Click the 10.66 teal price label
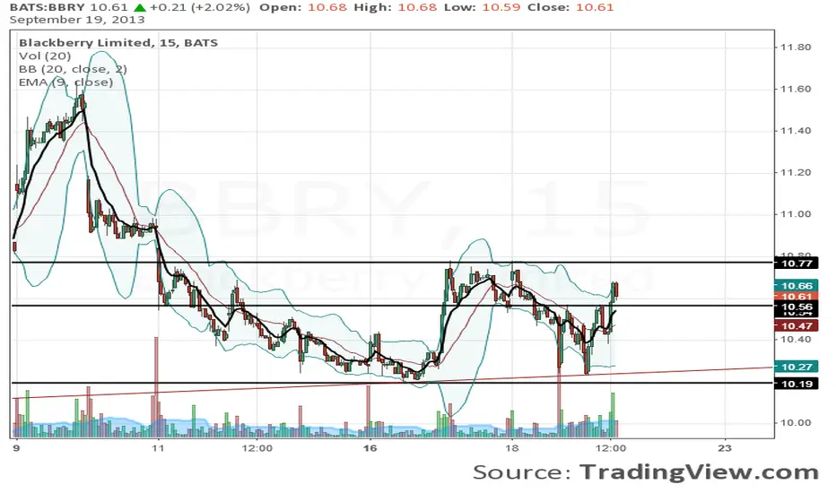 (797, 286)
